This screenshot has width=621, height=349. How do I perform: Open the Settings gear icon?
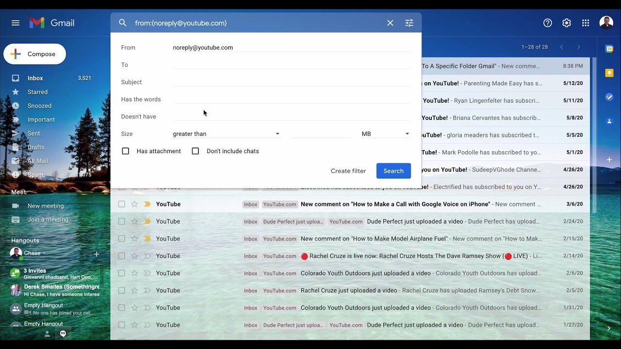pyautogui.click(x=567, y=23)
